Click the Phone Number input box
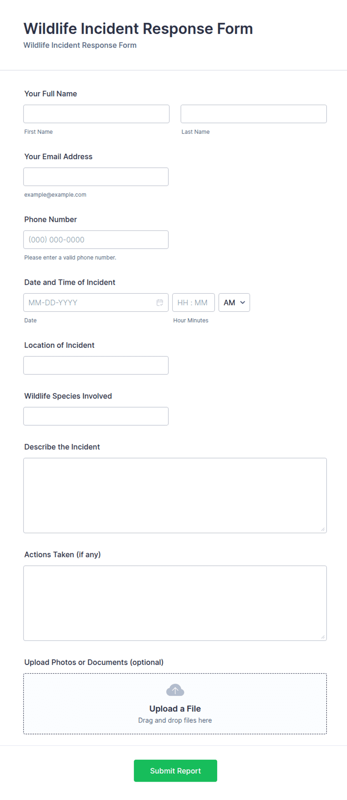 click(96, 240)
